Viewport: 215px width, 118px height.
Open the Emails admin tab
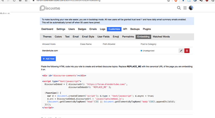tap(93, 29)
